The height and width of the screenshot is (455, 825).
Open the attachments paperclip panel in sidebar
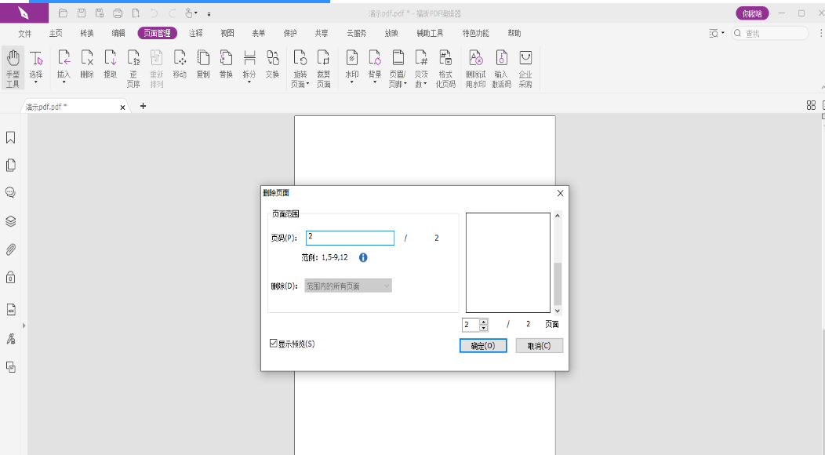pos(11,249)
